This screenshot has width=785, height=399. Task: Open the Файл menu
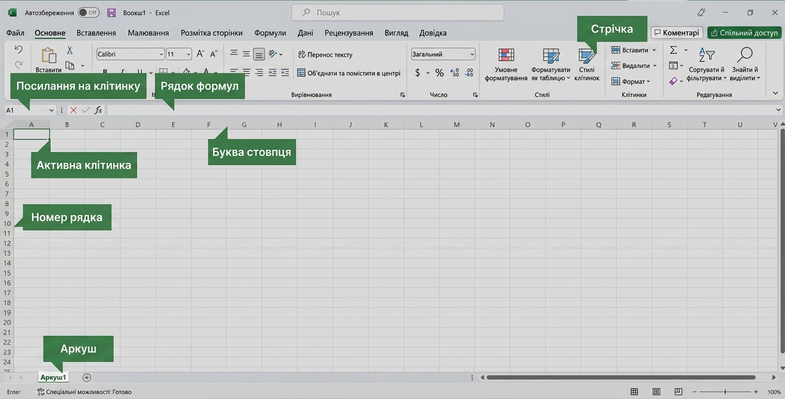coord(15,33)
